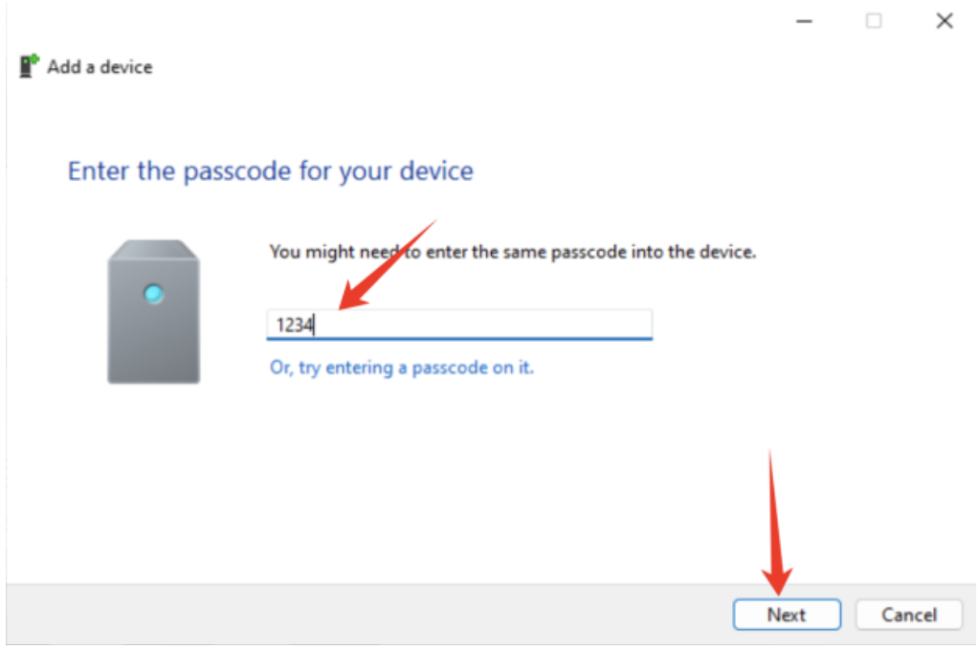The image size is (978, 649).
Task: Minimize the Add a device window
Action: point(804,21)
